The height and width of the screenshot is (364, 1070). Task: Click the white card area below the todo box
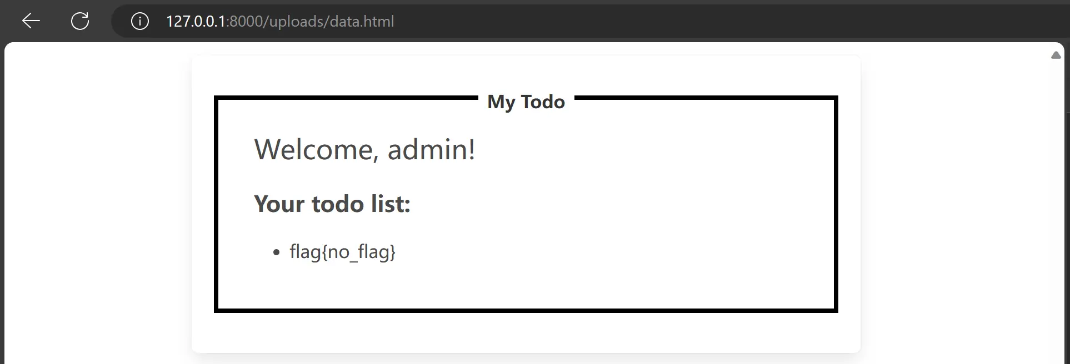point(526,333)
